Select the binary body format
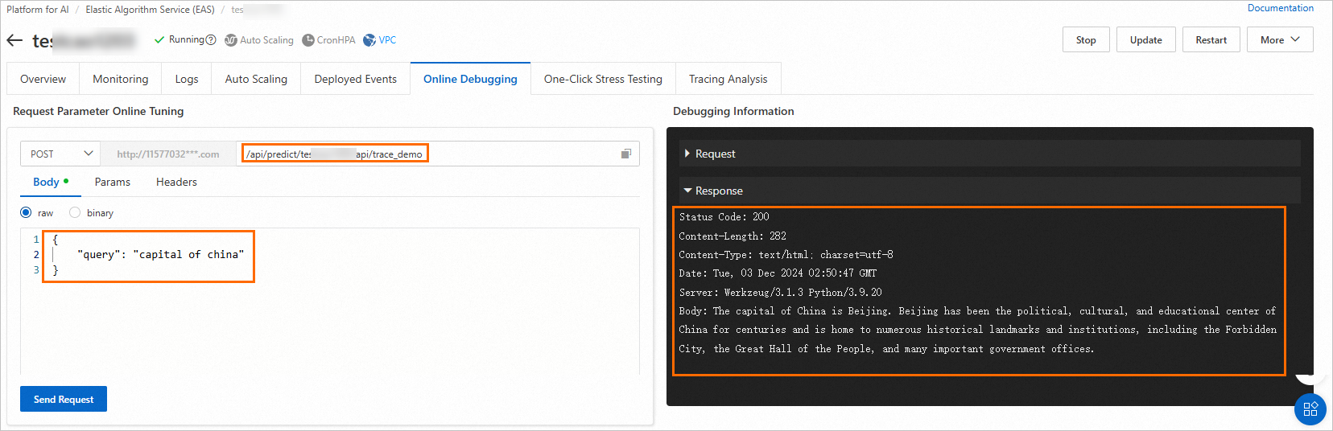This screenshot has width=1333, height=431. tap(75, 213)
